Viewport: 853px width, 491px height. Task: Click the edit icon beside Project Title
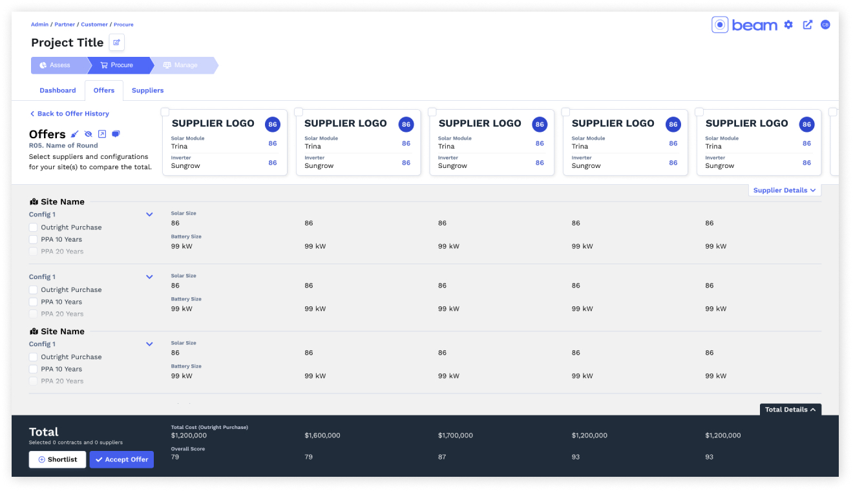[116, 43]
